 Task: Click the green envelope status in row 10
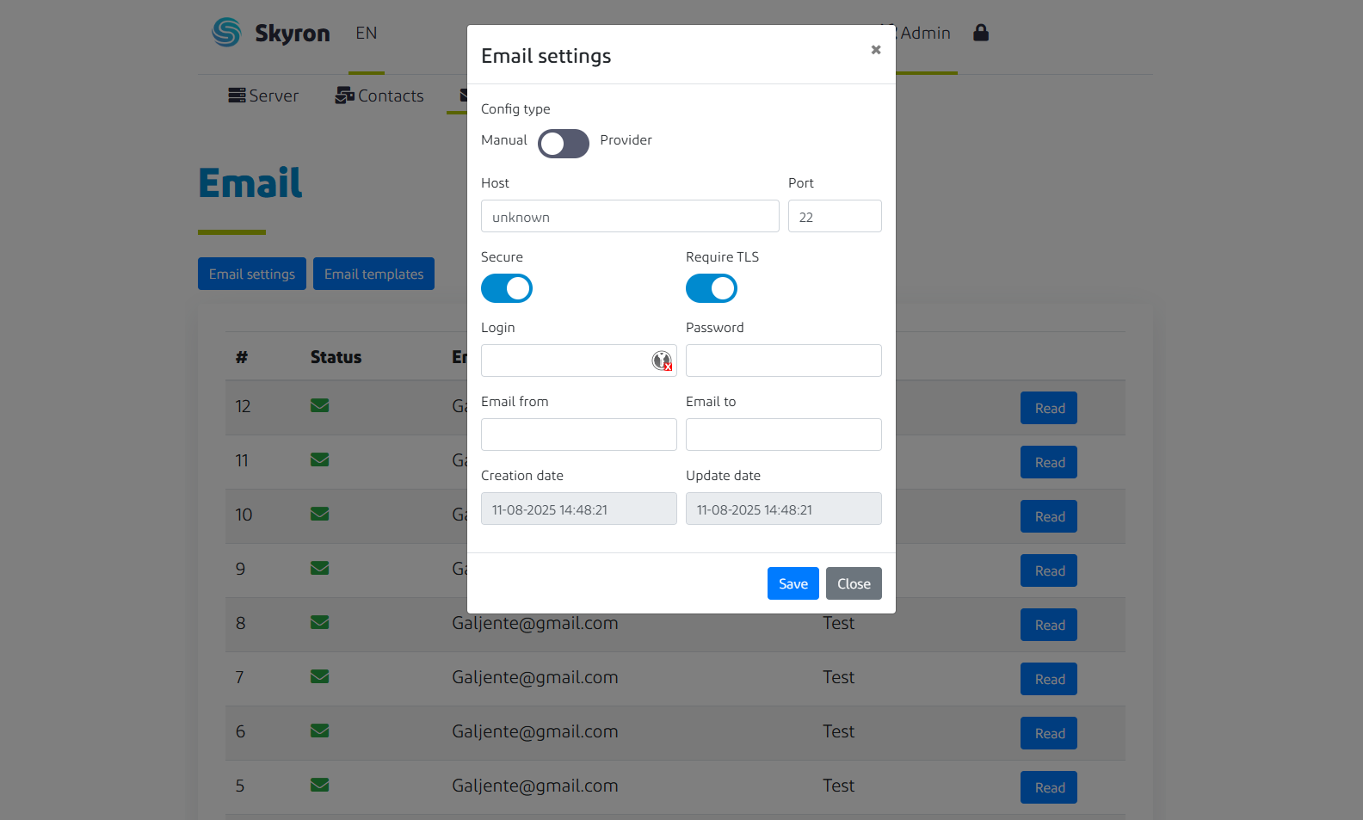pyautogui.click(x=320, y=514)
